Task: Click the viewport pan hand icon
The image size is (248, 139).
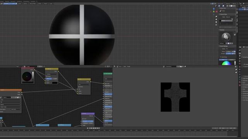Action: coord(216,19)
